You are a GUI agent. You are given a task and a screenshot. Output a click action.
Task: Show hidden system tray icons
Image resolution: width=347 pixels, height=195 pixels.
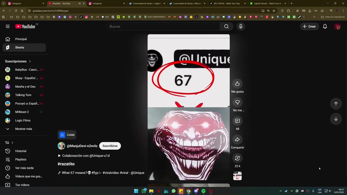(x=281, y=191)
